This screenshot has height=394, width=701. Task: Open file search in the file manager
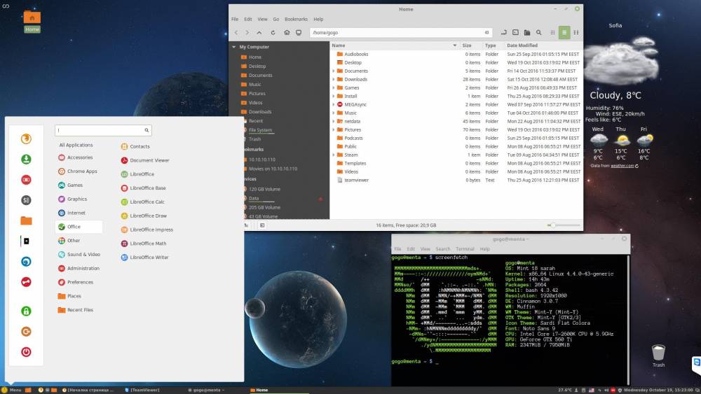(x=538, y=33)
